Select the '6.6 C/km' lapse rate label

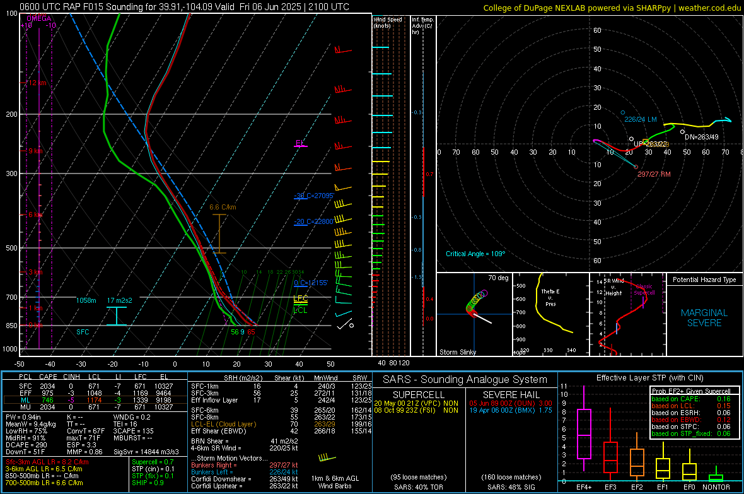tap(223, 207)
